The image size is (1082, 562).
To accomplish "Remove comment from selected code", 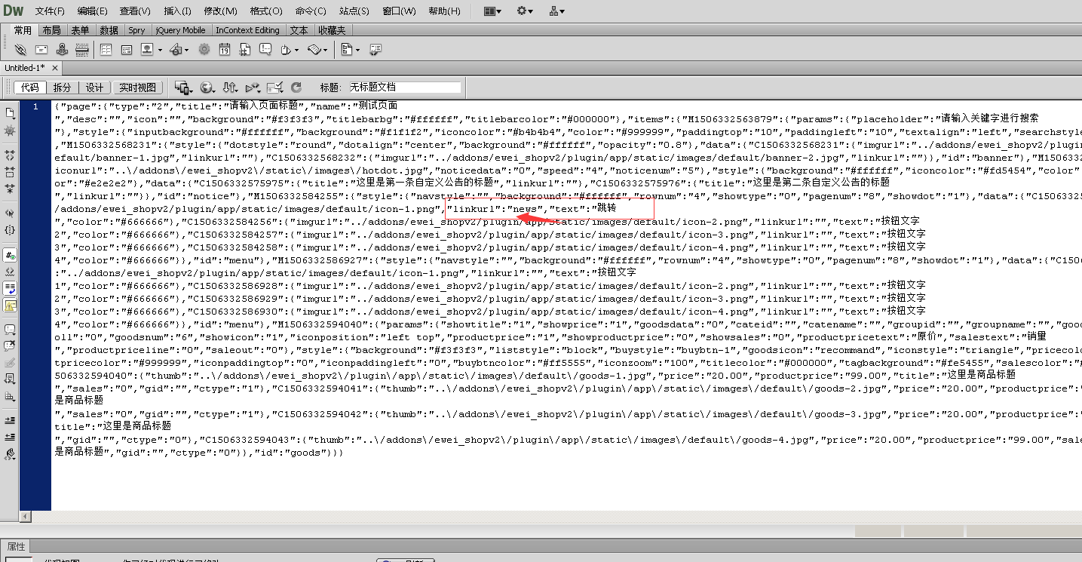I will tap(10, 345).
